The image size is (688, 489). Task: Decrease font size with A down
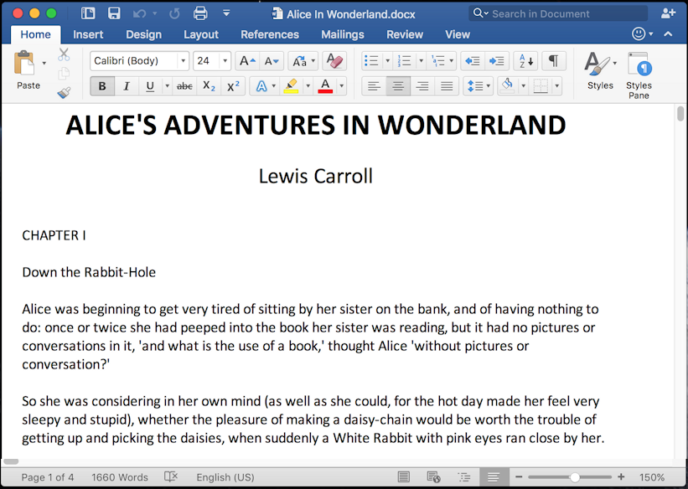[x=272, y=61]
